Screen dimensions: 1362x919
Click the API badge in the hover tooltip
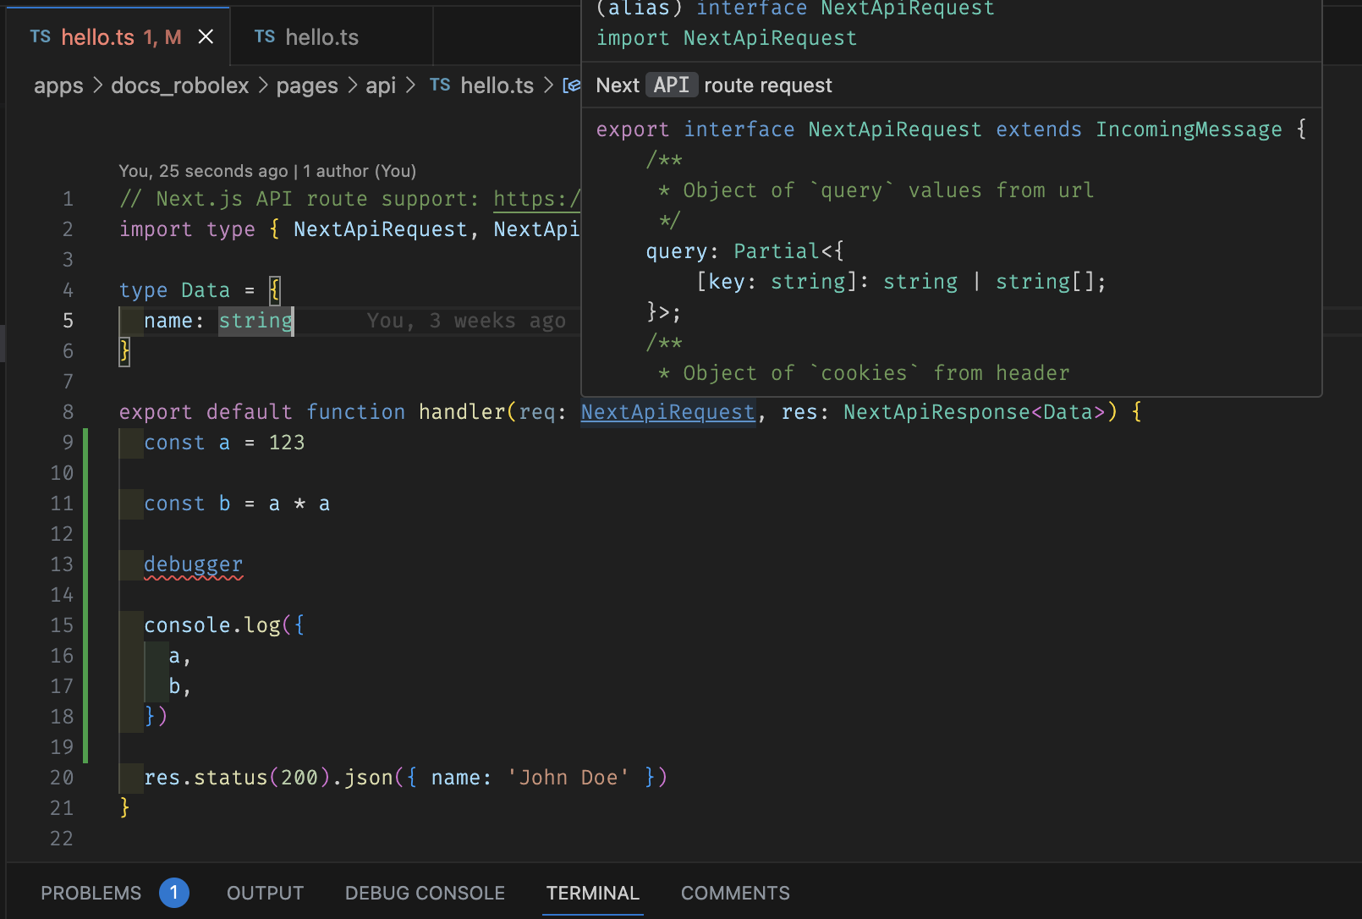(x=671, y=85)
